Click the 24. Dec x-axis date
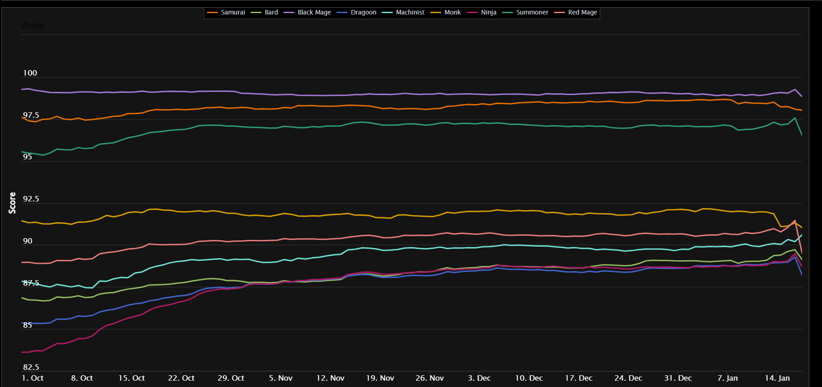Screen dimensions: 822x387 click(x=628, y=378)
